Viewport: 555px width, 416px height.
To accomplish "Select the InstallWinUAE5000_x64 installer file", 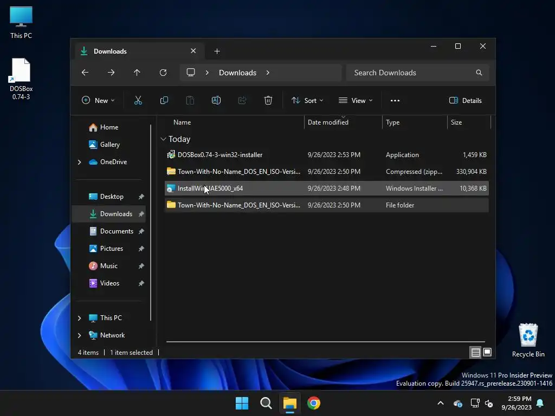I will [x=326, y=188].
